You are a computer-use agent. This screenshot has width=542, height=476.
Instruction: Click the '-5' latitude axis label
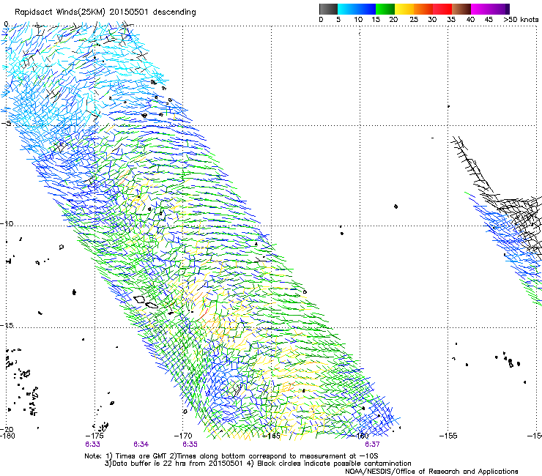6,124
